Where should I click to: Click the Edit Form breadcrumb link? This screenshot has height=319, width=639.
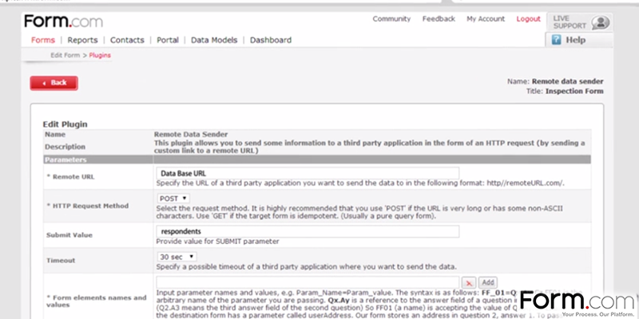coord(66,56)
